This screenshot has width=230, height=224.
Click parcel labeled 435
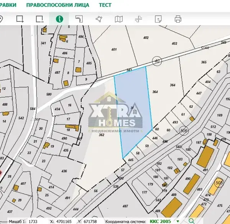(x=66, y=150)
